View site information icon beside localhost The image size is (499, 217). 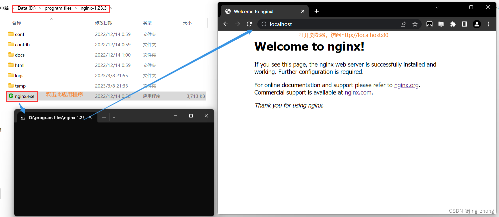[264, 24]
